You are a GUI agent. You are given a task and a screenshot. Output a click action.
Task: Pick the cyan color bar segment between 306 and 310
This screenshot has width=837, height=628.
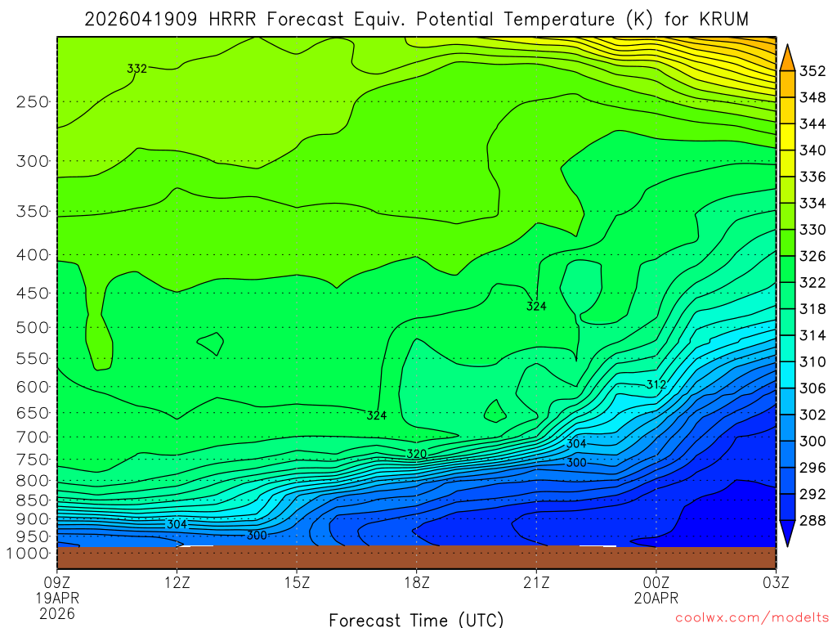coord(787,375)
